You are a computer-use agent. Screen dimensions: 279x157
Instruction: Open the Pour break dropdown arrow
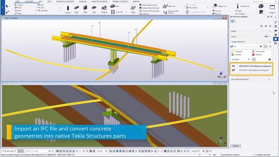pos(208,8)
